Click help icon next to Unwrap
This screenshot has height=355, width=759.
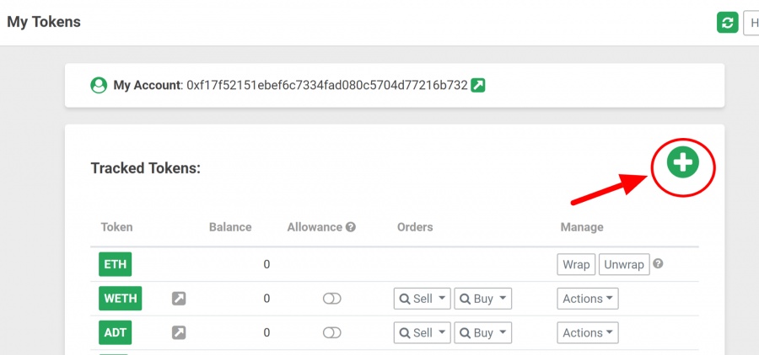click(658, 263)
